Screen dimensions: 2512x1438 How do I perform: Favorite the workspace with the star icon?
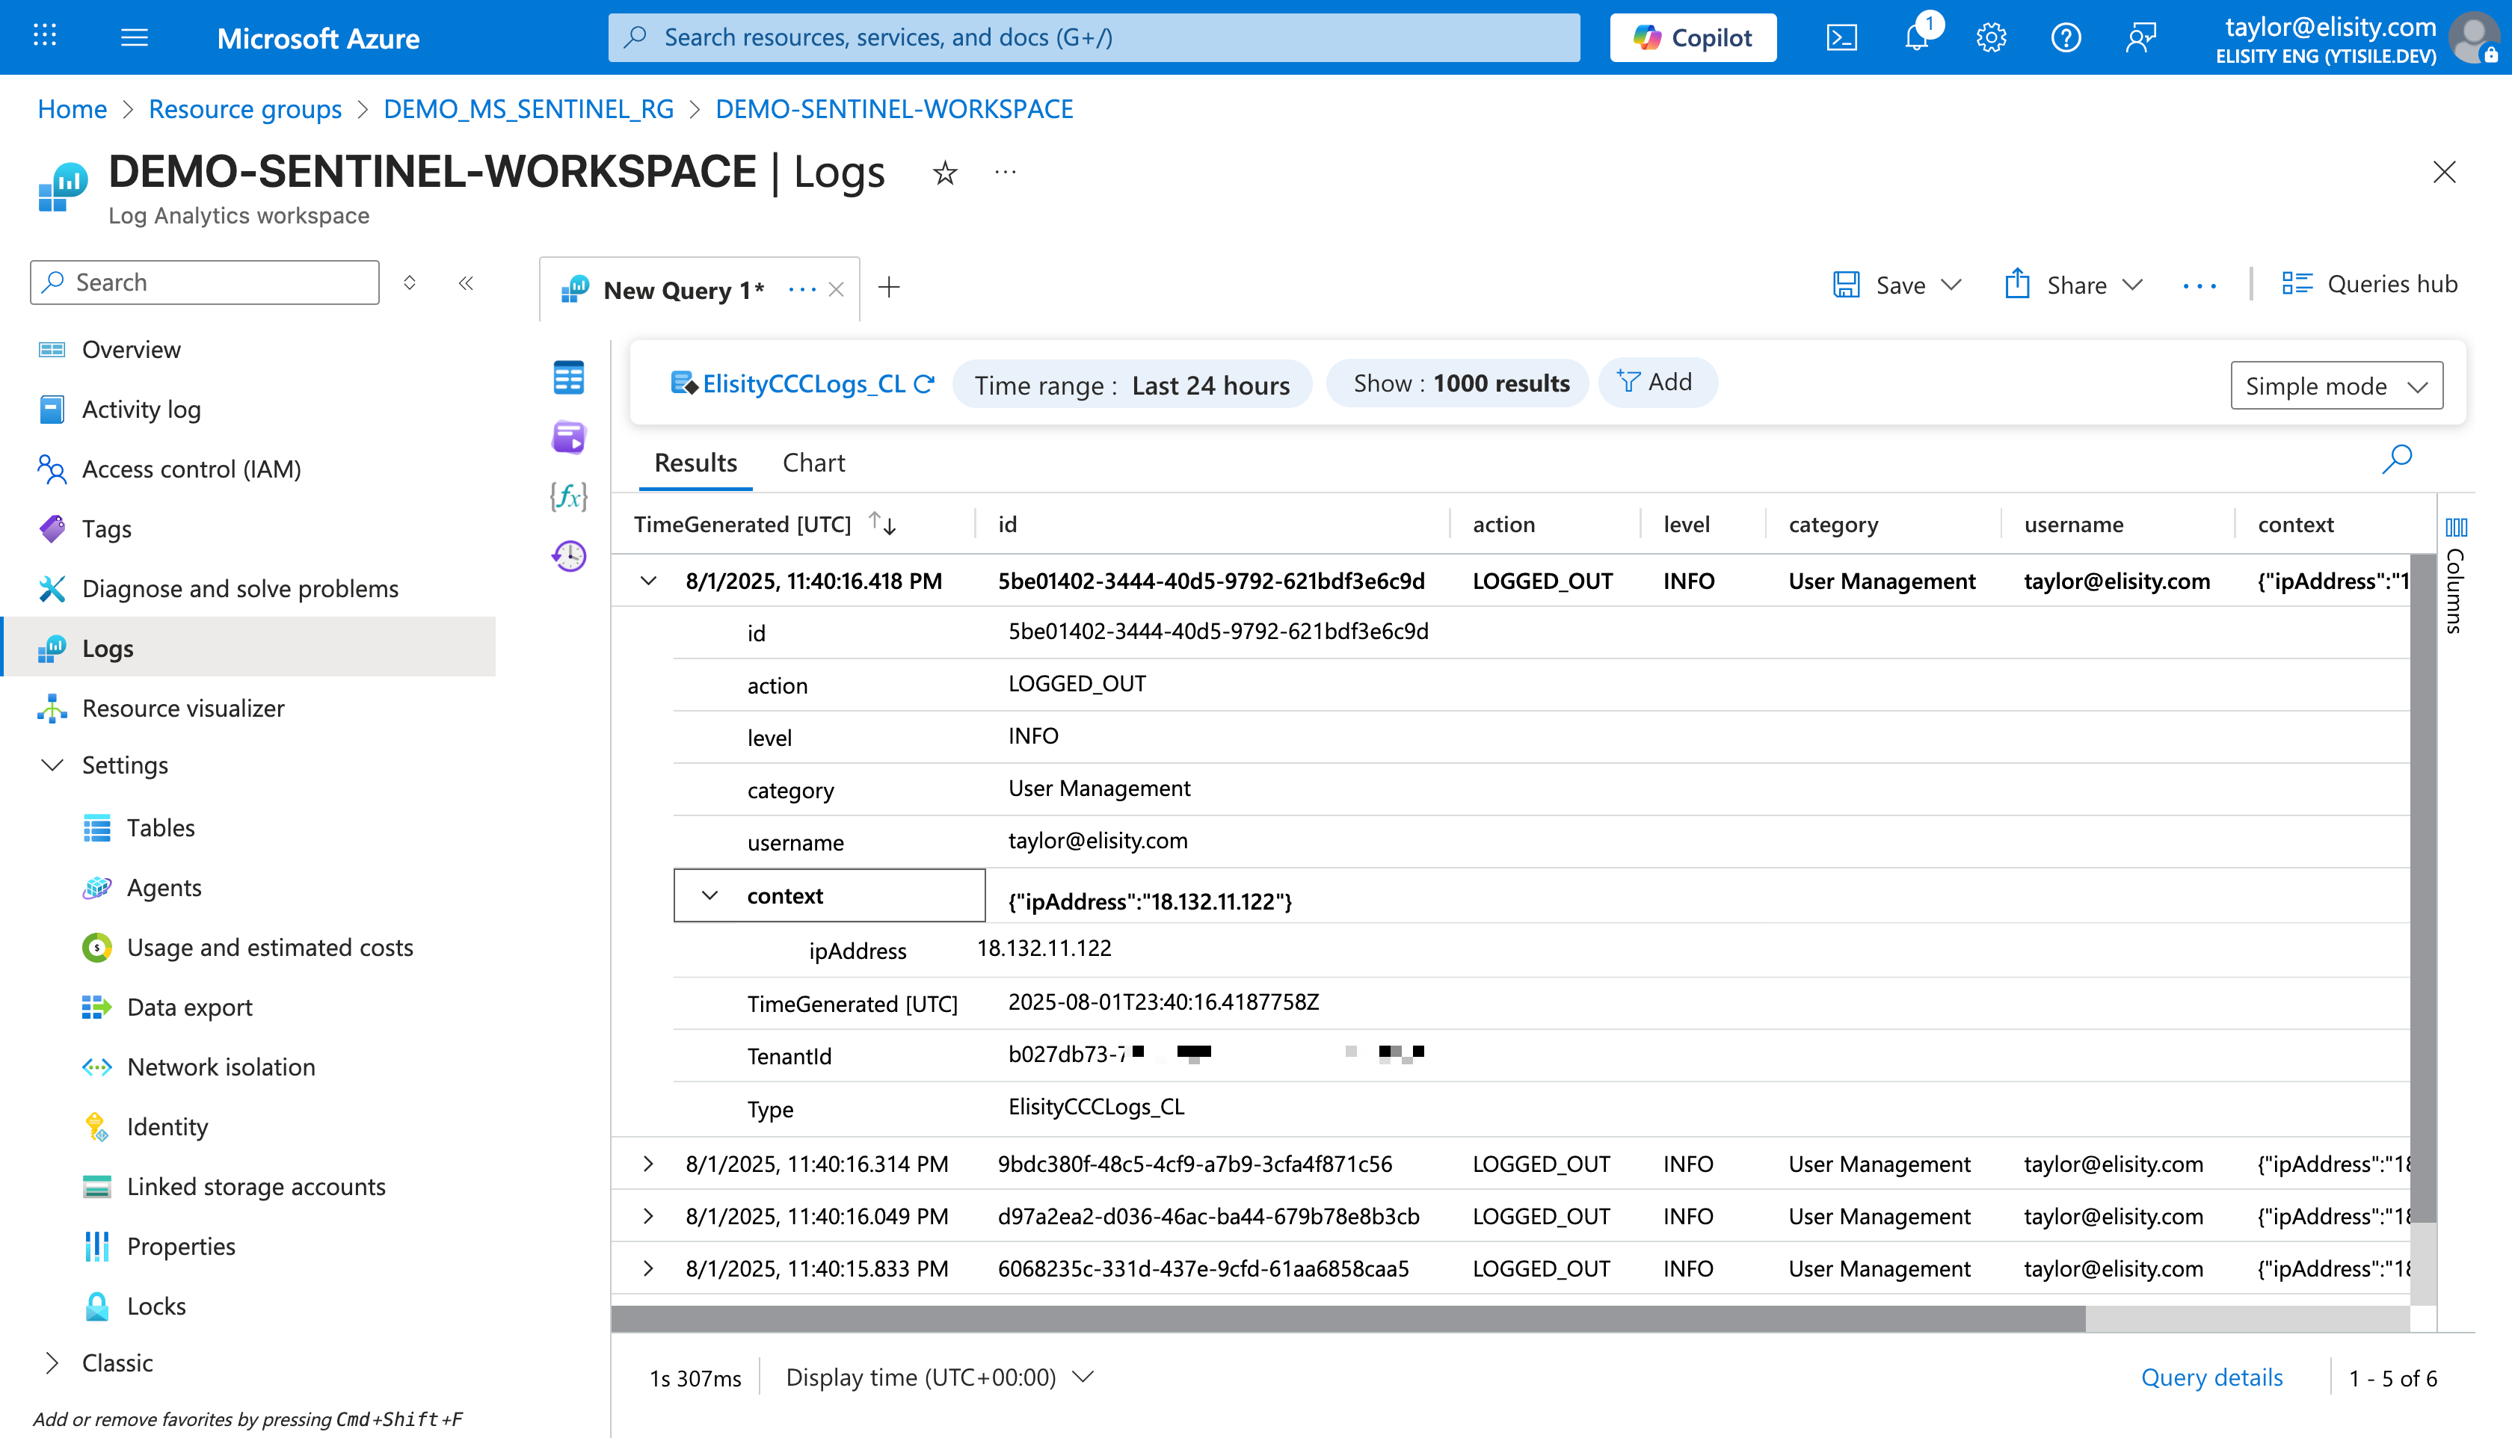pyautogui.click(x=945, y=173)
